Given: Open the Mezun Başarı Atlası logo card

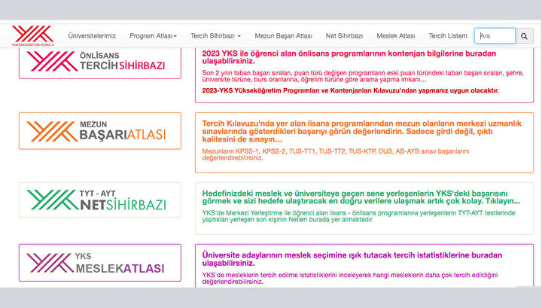Looking at the screenshot, I should 100,131.
